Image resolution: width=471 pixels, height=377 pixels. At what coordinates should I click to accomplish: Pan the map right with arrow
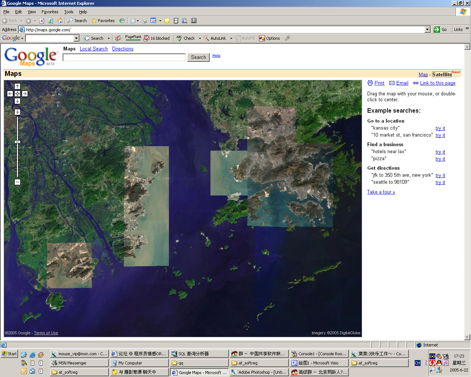click(25, 94)
